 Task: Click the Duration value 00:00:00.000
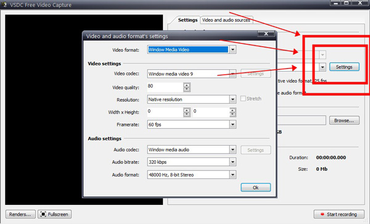tap(331, 157)
